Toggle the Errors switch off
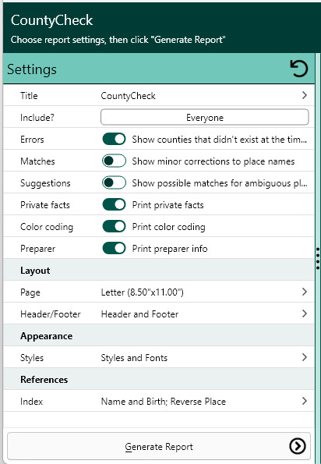Image resolution: width=321 pixels, height=464 pixels. pos(114,139)
